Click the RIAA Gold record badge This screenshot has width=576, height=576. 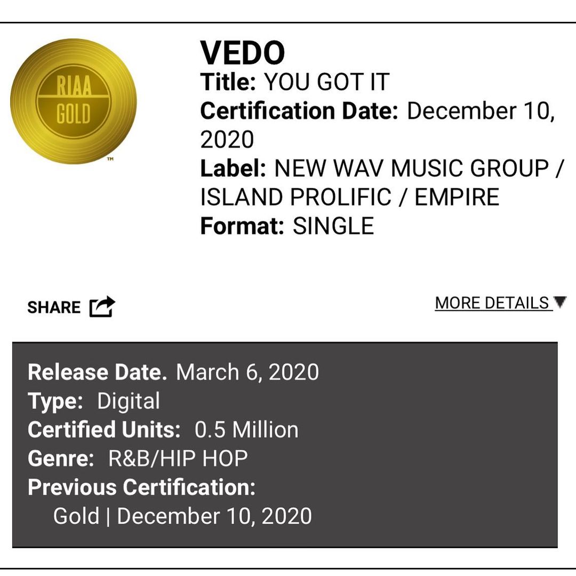74,101
